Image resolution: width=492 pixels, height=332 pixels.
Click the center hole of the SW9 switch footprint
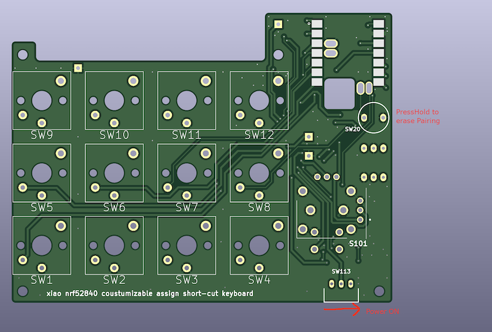42,101
